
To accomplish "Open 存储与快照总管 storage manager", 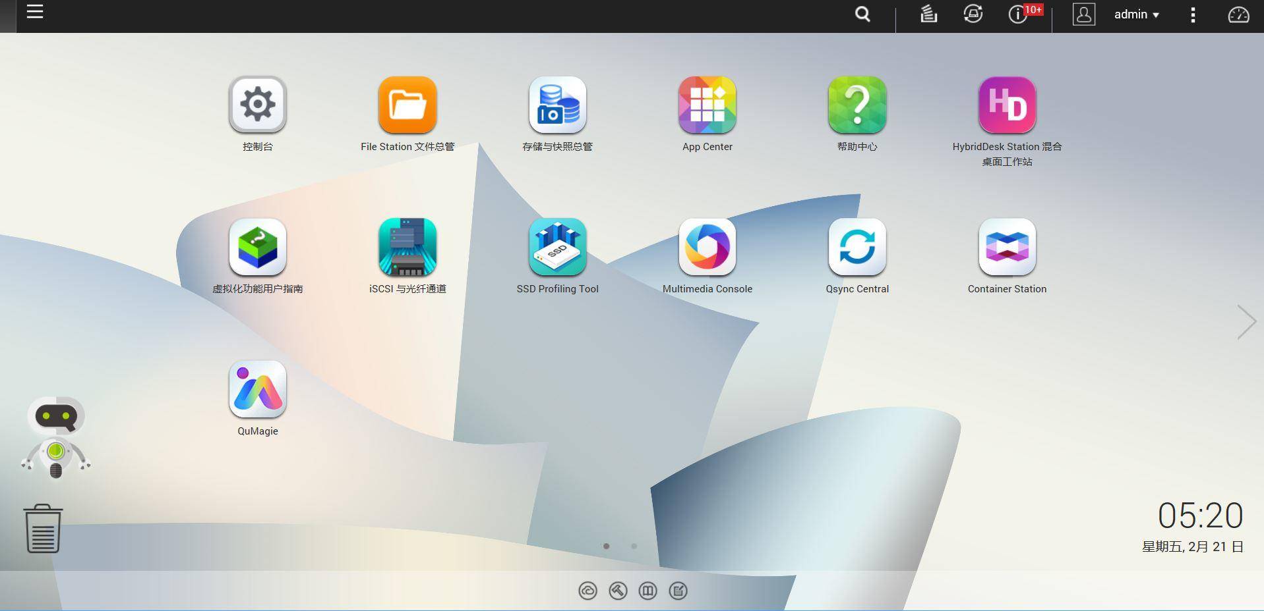I will click(x=557, y=105).
